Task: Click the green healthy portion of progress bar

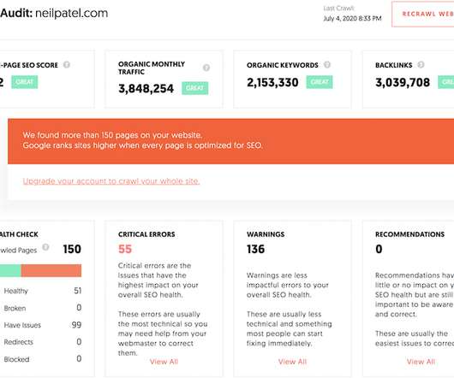Action: tap(10, 270)
